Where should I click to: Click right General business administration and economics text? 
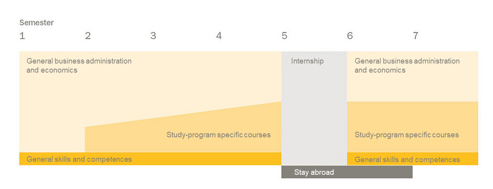(407, 65)
